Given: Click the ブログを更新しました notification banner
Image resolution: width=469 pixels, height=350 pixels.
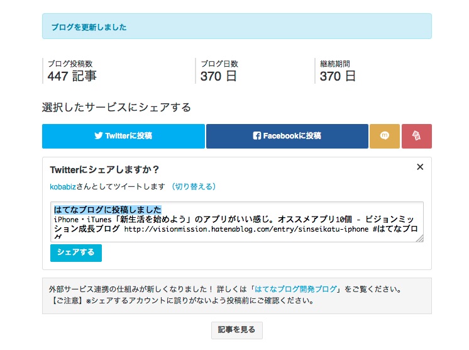Looking at the screenshot, I should [237, 26].
